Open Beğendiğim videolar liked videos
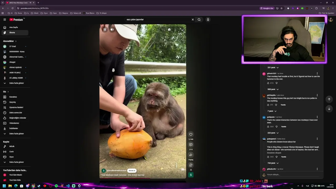Screen dimensions: 336x189 tap(15, 118)
